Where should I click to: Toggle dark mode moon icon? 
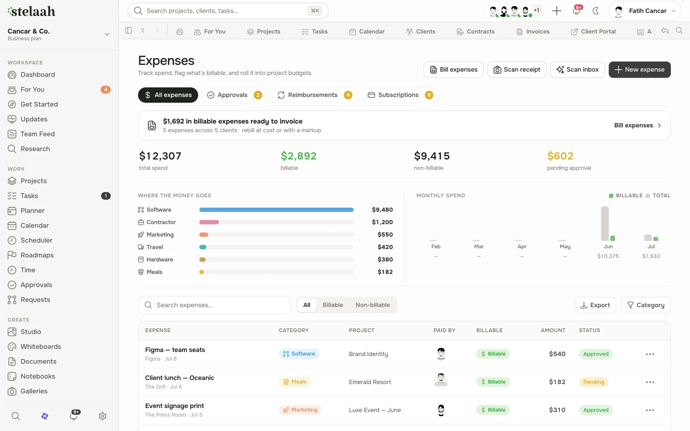(596, 11)
